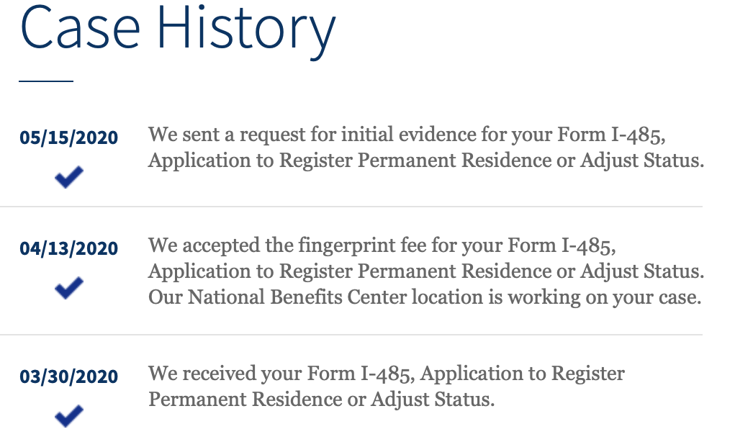753x442 pixels.
Task: Select the 05/15/2020 date label
Action: click(68, 137)
